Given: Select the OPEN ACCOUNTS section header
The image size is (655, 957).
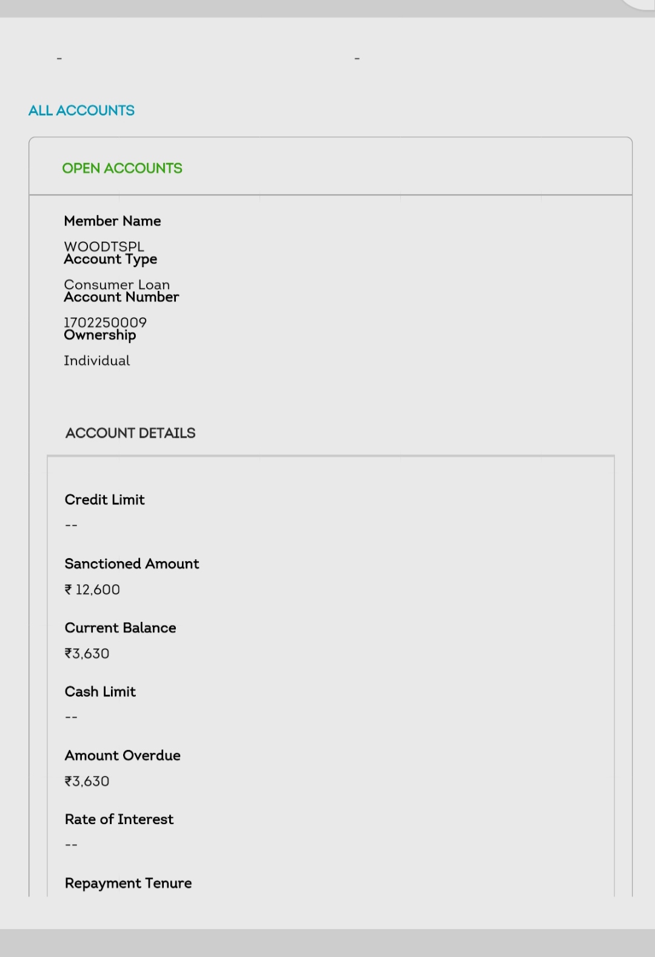Looking at the screenshot, I should pos(122,168).
